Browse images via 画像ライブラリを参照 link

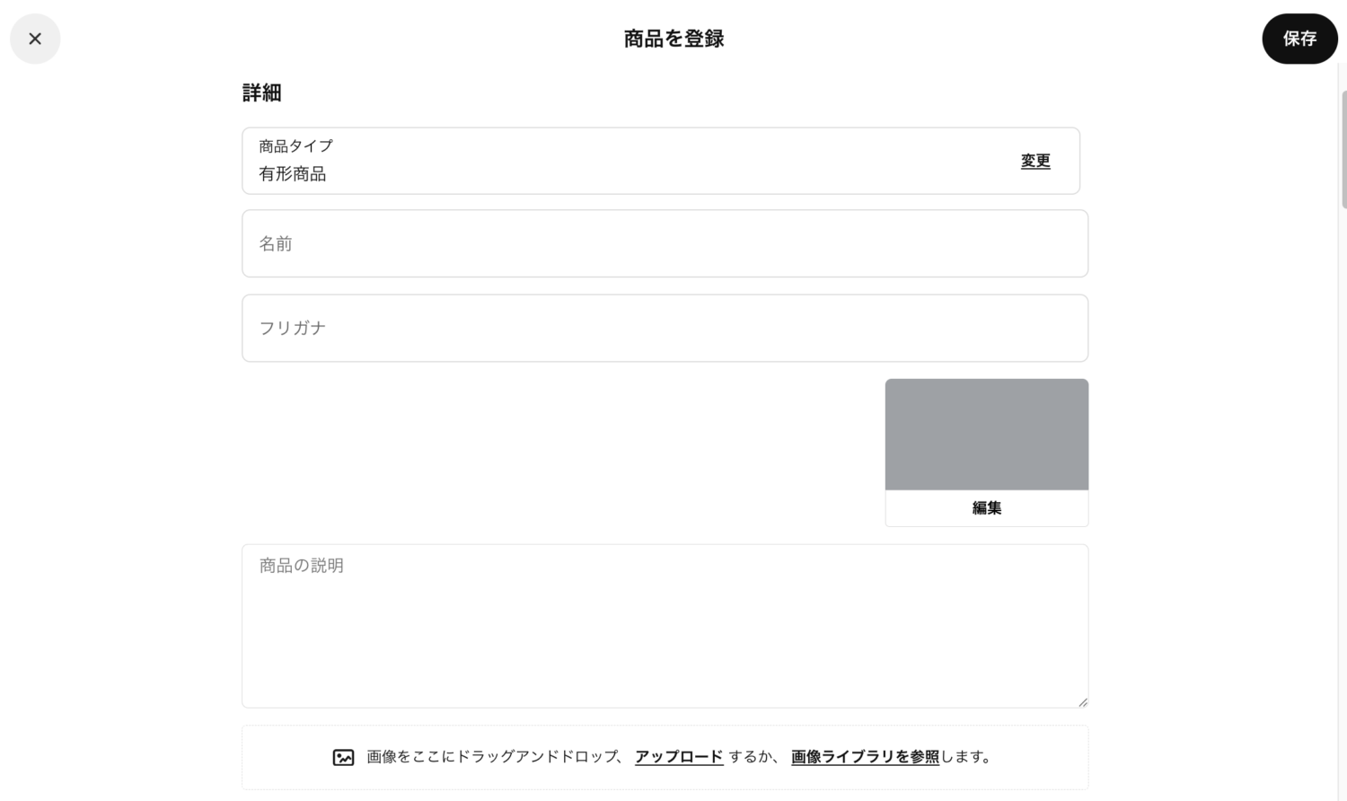[863, 757]
